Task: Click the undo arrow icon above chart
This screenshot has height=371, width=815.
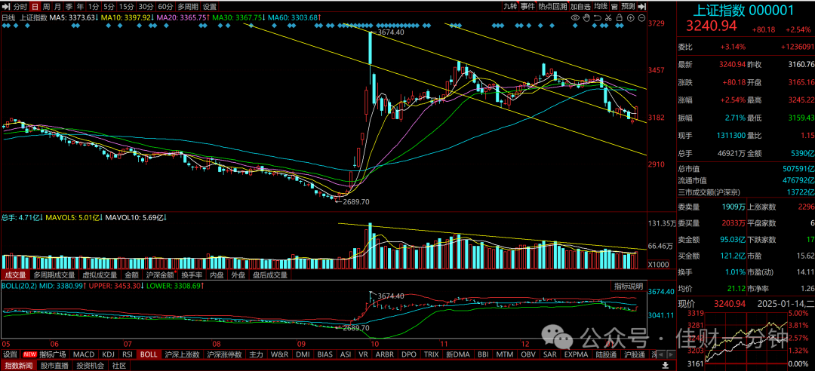Action: (x=597, y=17)
